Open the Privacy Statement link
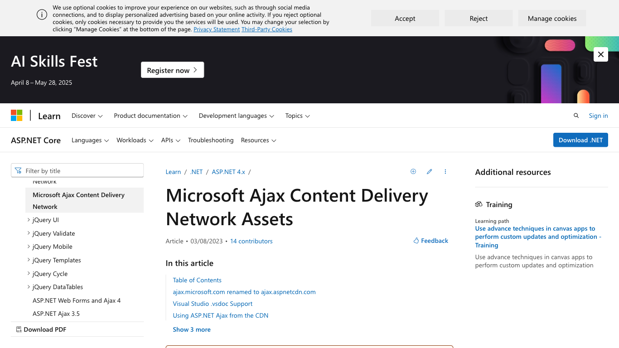The height and width of the screenshot is (348, 619). point(217,29)
